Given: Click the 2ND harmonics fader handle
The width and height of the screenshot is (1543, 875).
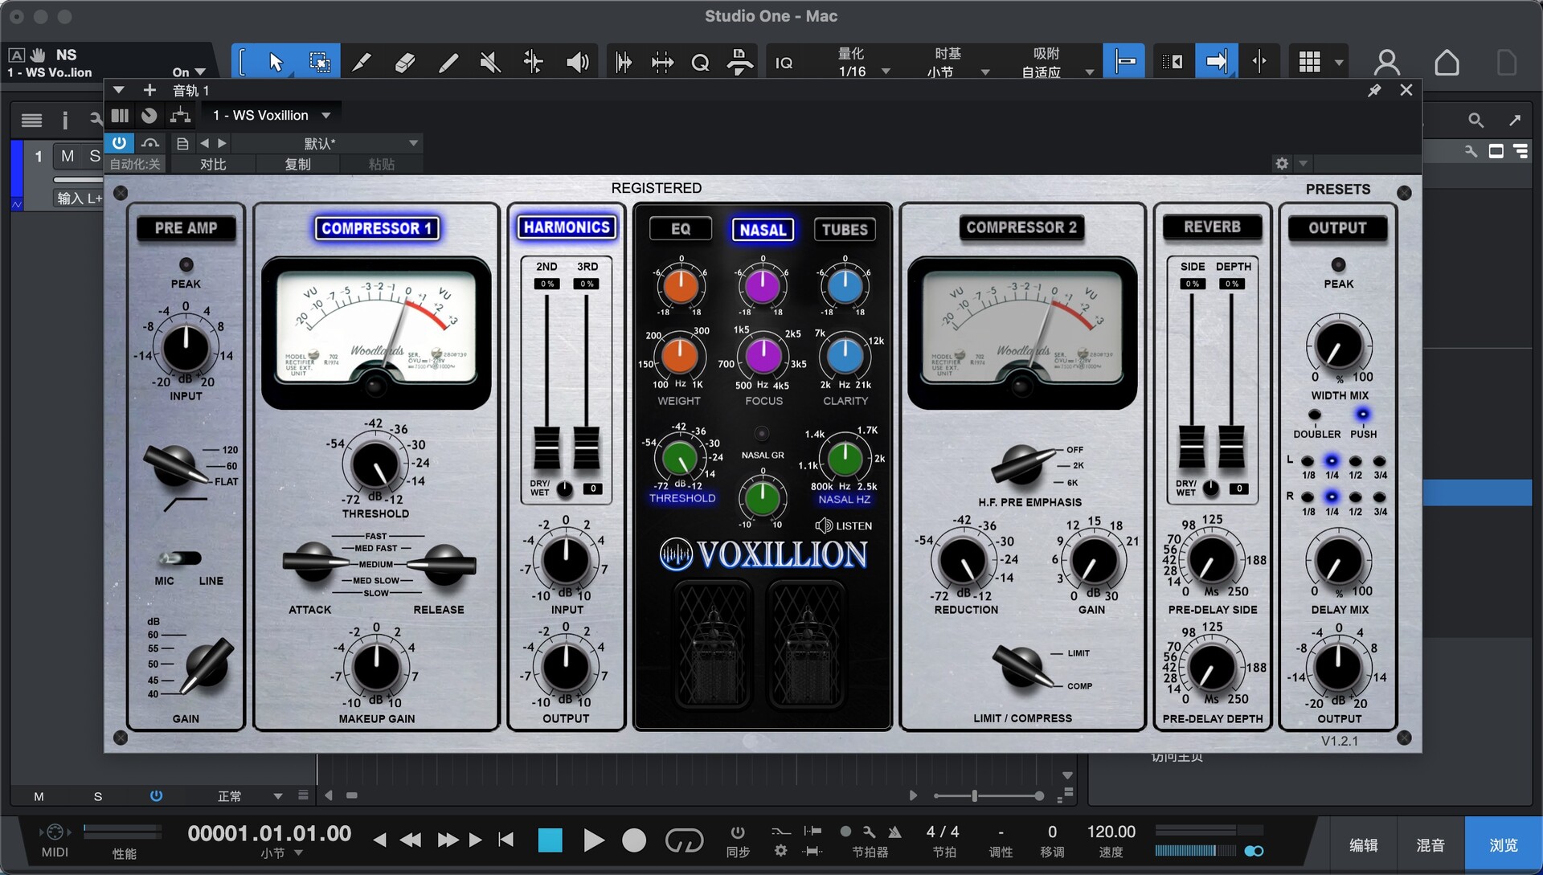Looking at the screenshot, I should [x=546, y=448].
